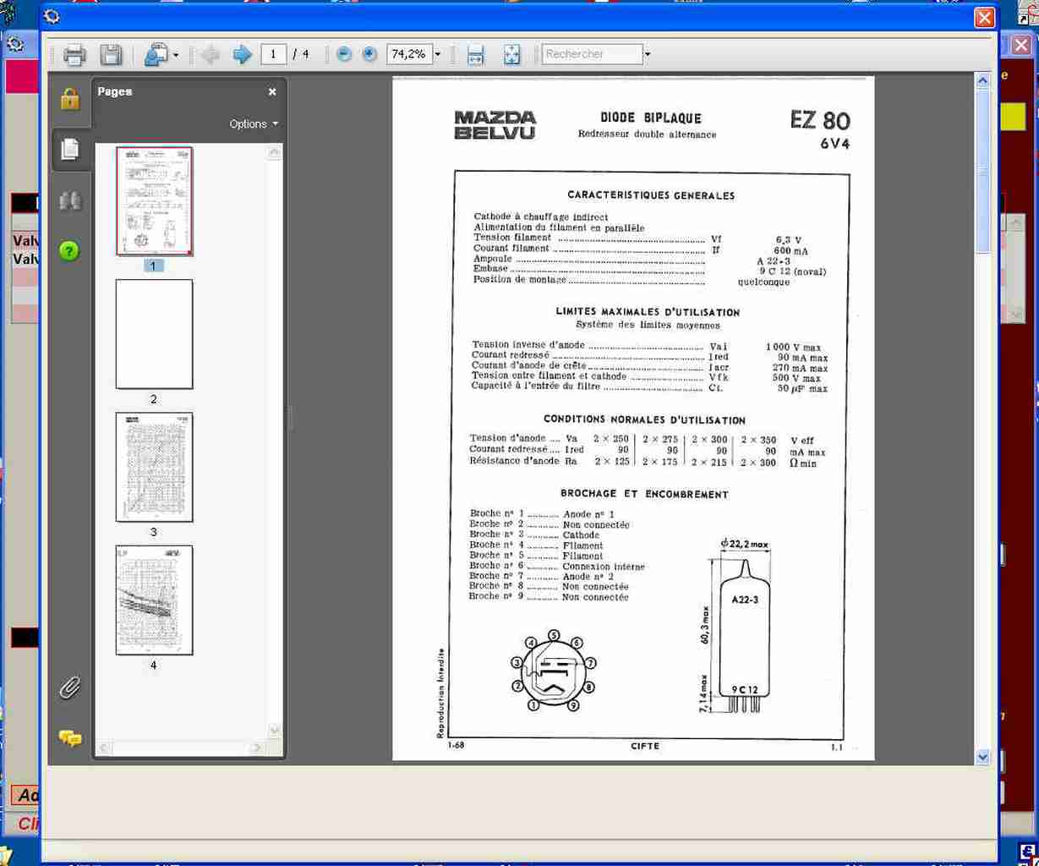1039x866 pixels.
Task: Click the "EZ 80" heading in the document
Action: click(820, 120)
